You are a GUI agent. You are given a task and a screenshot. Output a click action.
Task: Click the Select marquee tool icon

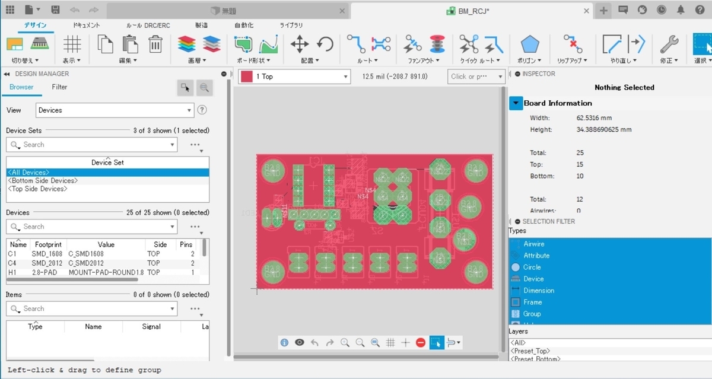point(703,44)
